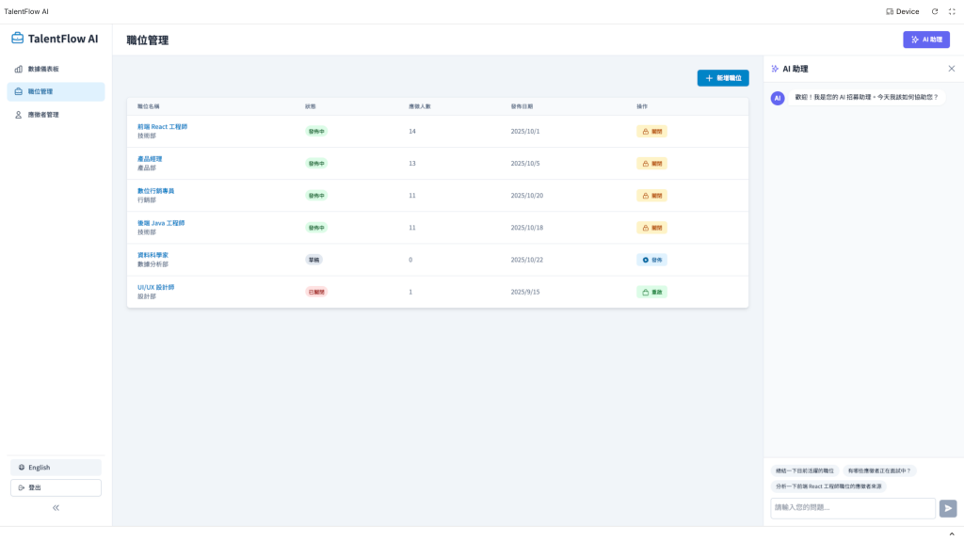Viewport: 964px width, 542px height.
Task: Select suggestion 總結一下目前活躍的職位
Action: pyautogui.click(x=805, y=470)
